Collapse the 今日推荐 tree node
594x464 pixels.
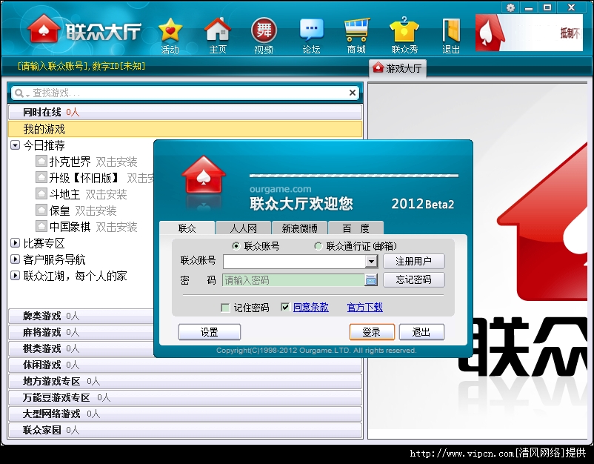coord(15,145)
